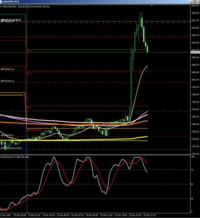Select the #87915167 tp level label
The image size is (200, 218).
click(7, 69)
